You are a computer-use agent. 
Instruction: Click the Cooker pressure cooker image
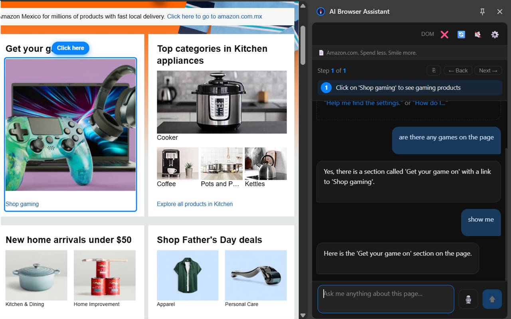(x=222, y=102)
